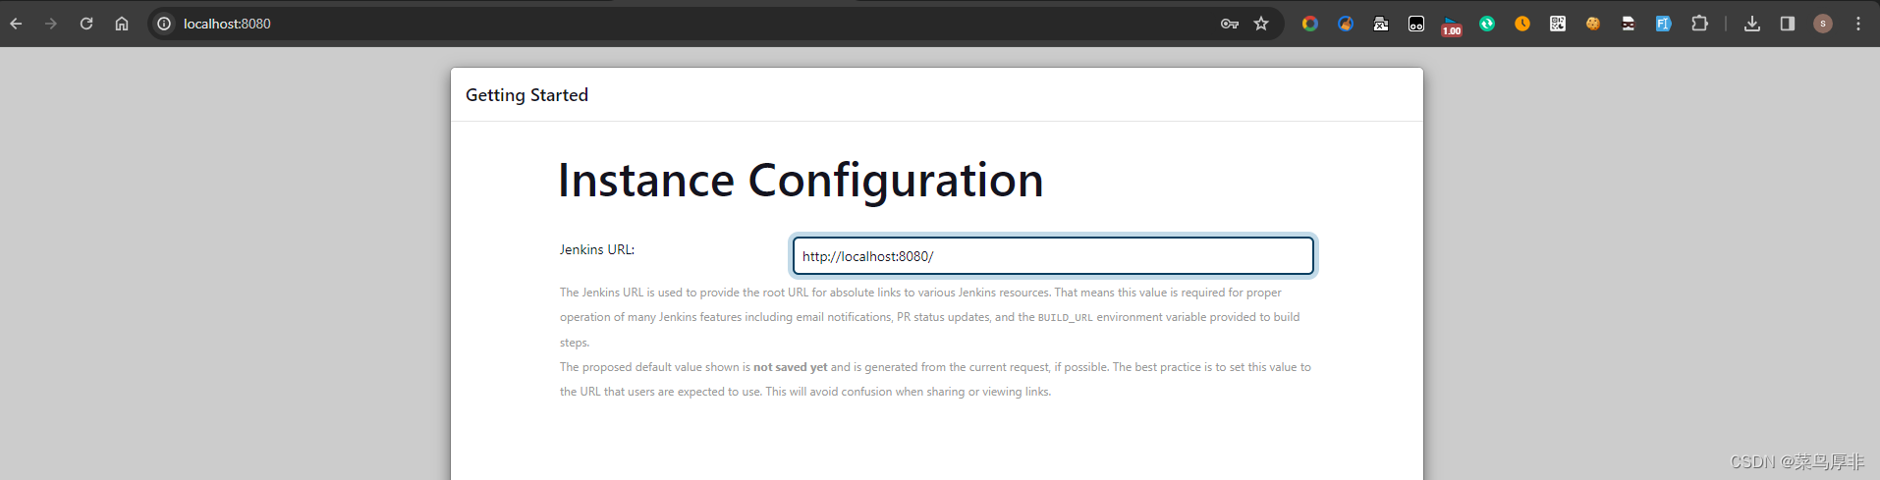Open the printer with X extension
Screen dimensions: 1880x480
[1381, 24]
